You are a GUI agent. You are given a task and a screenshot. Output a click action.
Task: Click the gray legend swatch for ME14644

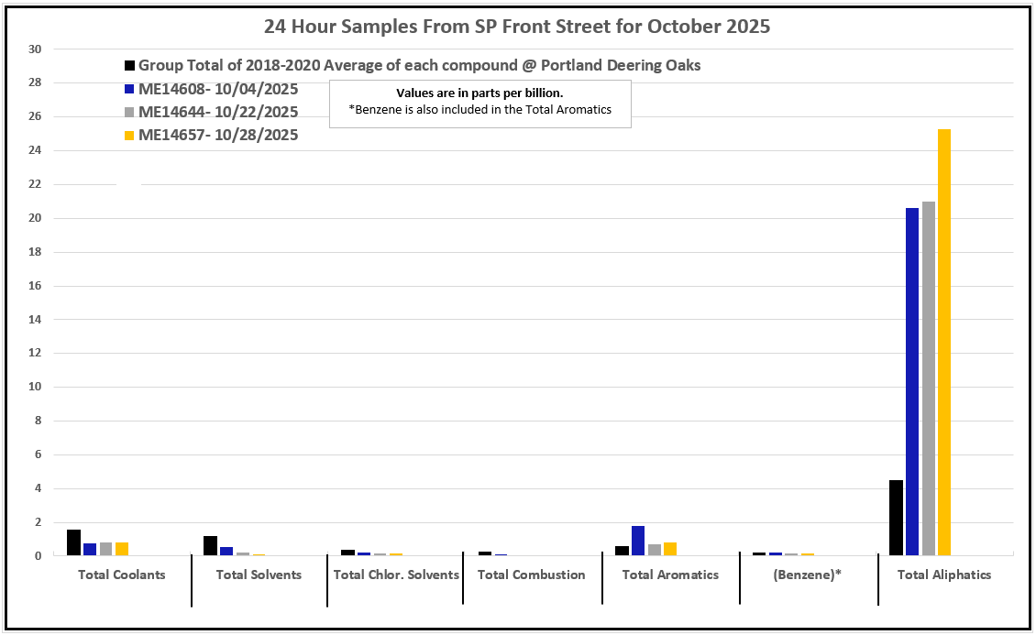point(130,113)
